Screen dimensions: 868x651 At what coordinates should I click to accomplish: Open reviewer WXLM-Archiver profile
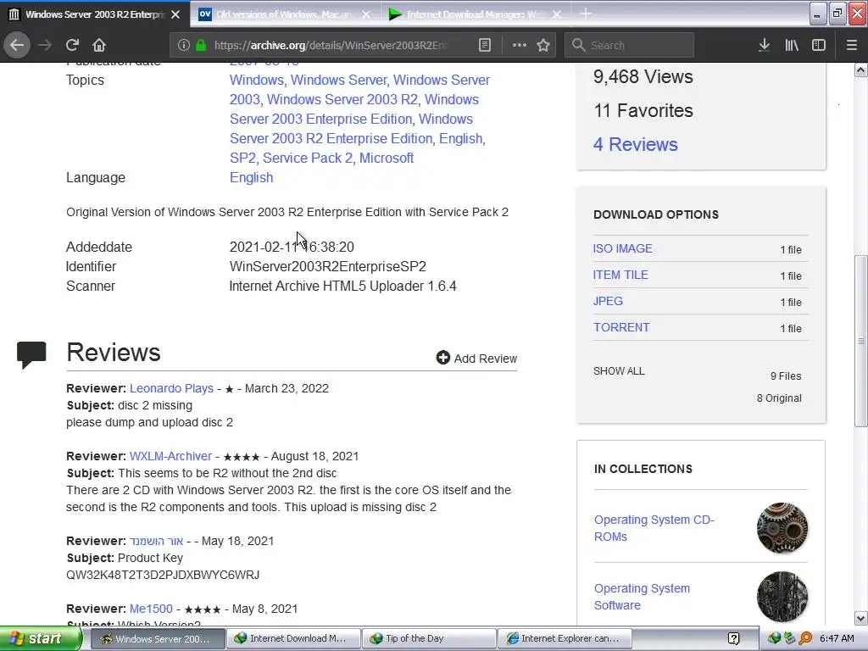pyautogui.click(x=170, y=456)
